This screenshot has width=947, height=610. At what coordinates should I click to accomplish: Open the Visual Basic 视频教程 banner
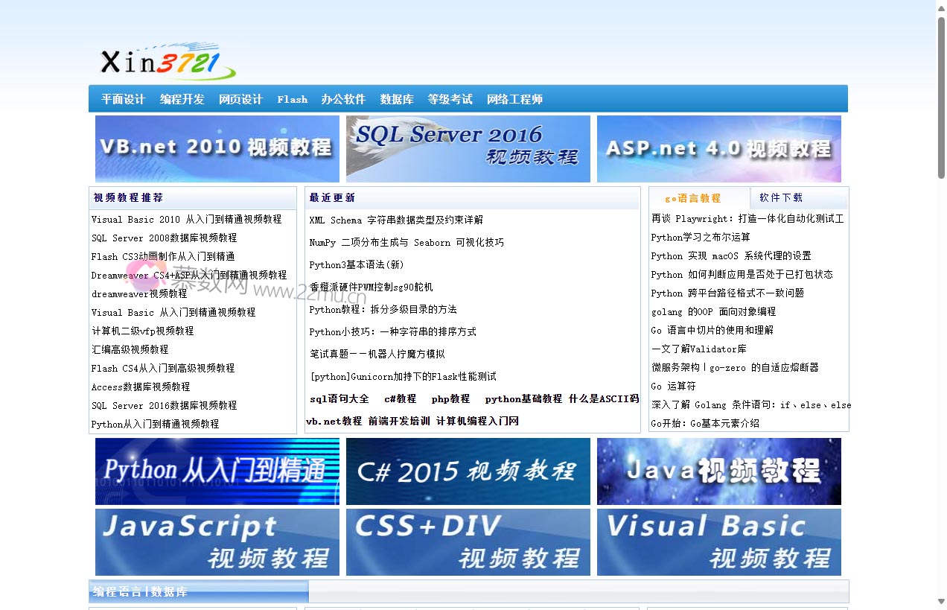tap(718, 541)
